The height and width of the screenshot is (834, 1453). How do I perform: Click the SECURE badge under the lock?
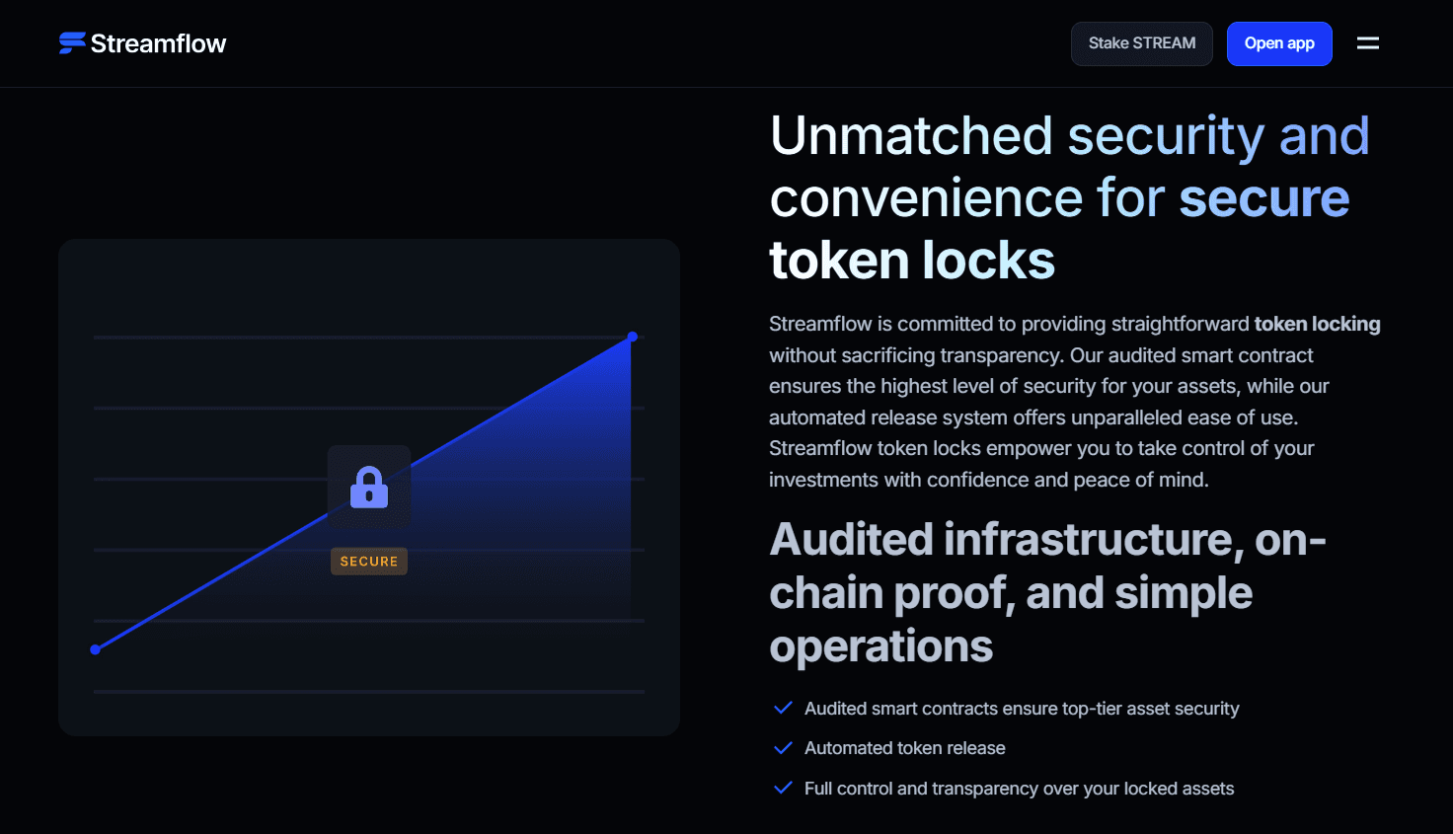[369, 562]
